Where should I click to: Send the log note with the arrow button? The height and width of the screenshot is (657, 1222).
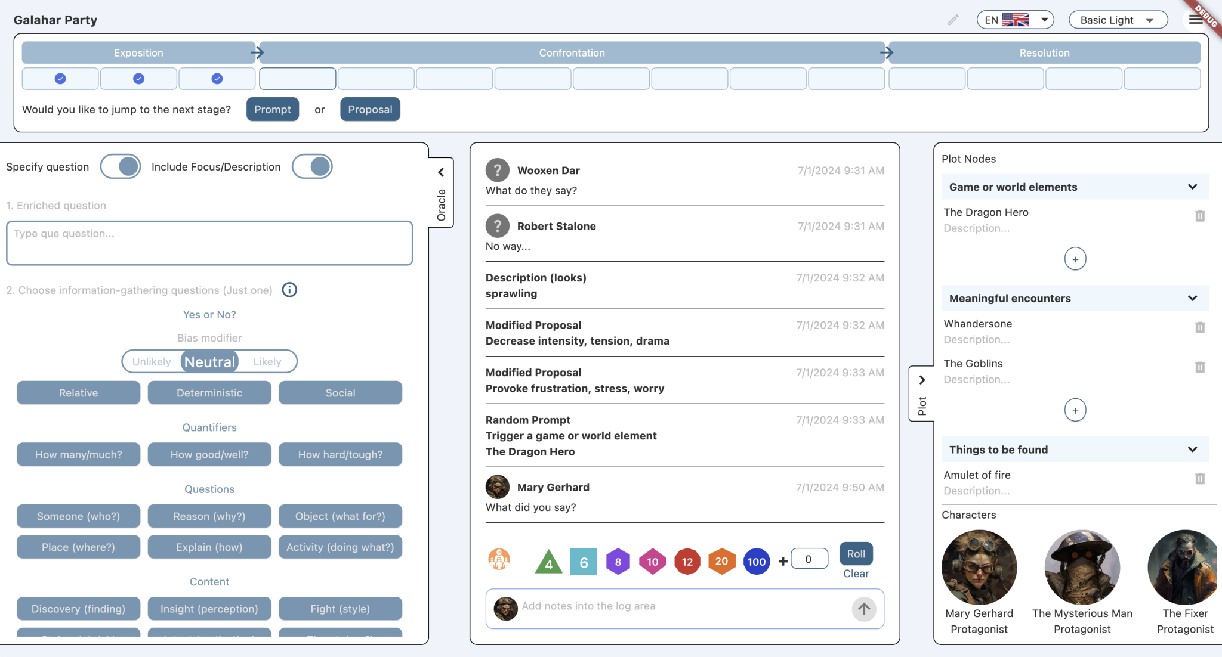pos(864,609)
